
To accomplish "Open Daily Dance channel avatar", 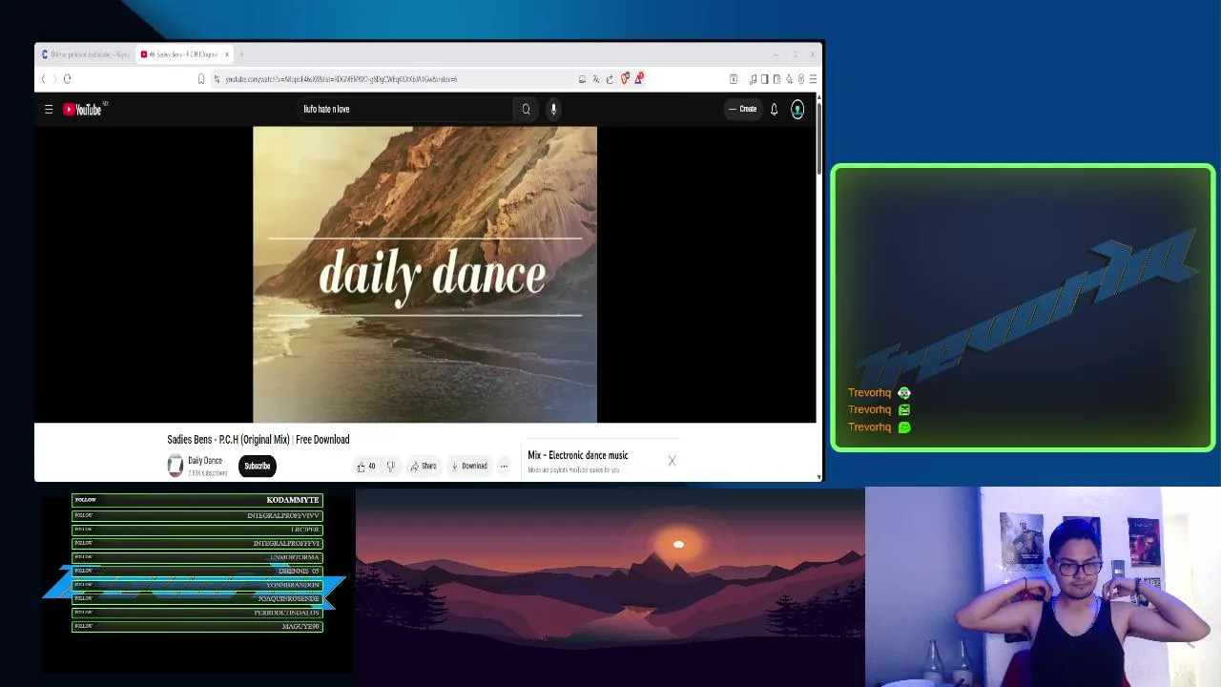I will [175, 466].
